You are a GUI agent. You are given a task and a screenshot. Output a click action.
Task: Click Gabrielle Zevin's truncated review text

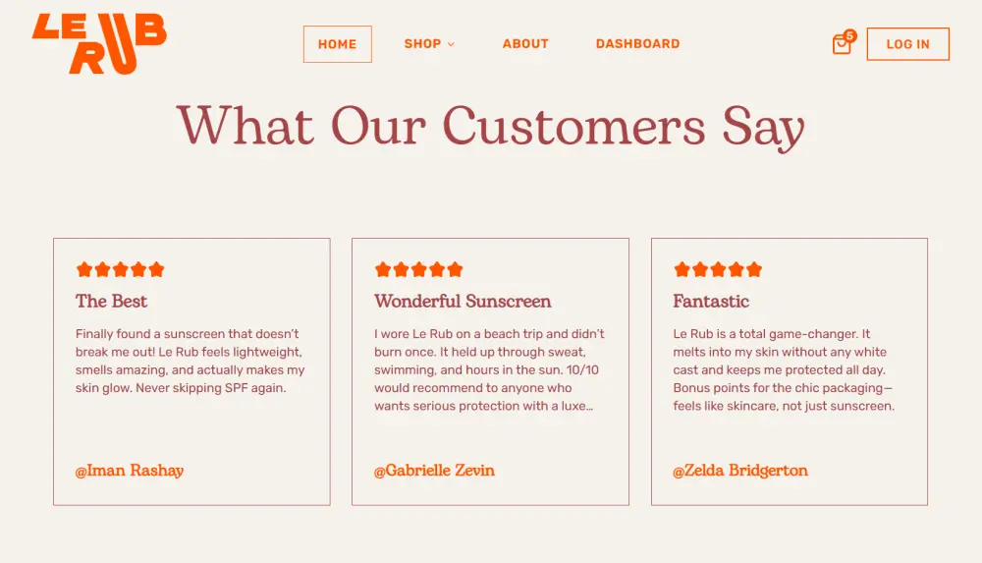coord(489,369)
